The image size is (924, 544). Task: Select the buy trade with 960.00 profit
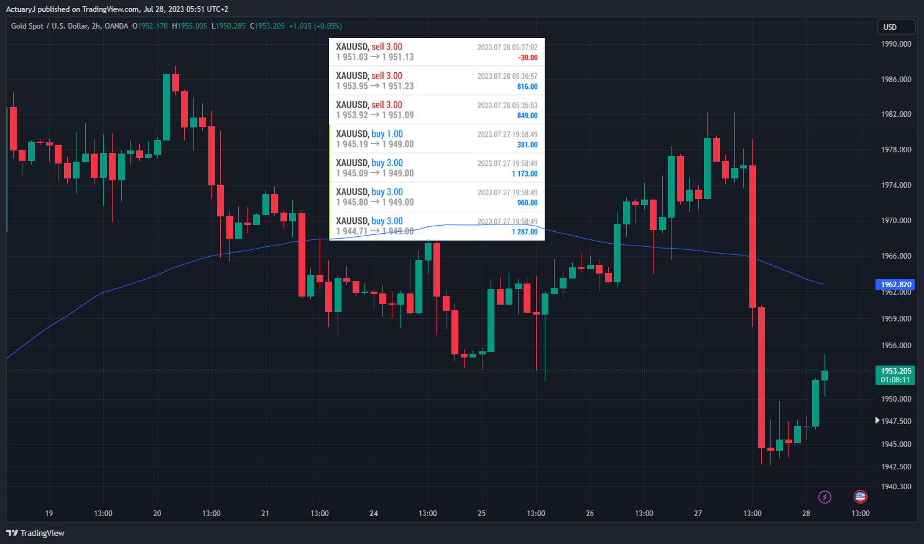(437, 196)
